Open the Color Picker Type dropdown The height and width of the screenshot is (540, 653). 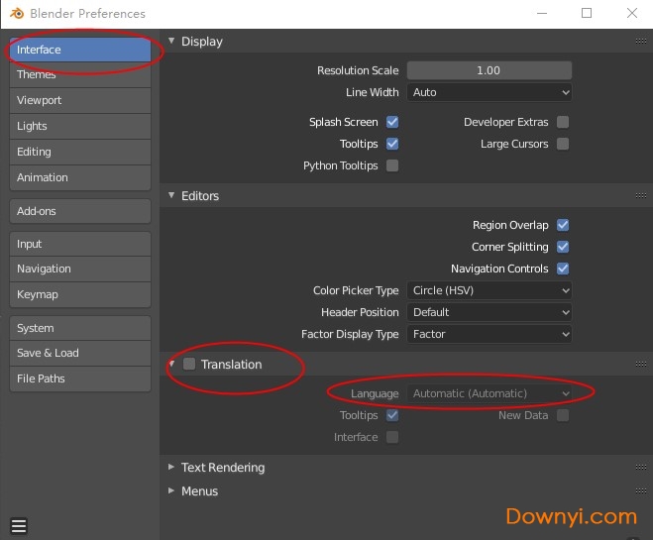490,290
